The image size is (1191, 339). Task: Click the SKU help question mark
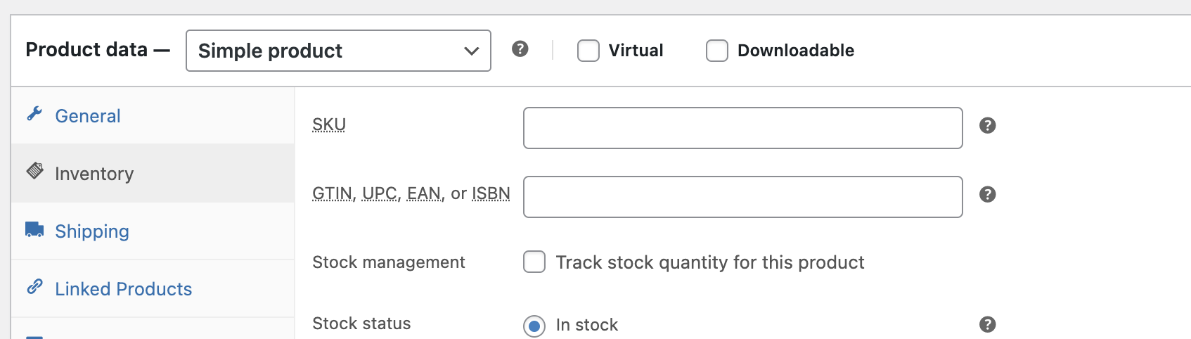988,126
